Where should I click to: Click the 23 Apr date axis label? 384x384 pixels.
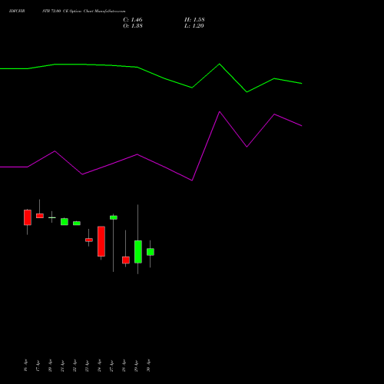(87, 366)
